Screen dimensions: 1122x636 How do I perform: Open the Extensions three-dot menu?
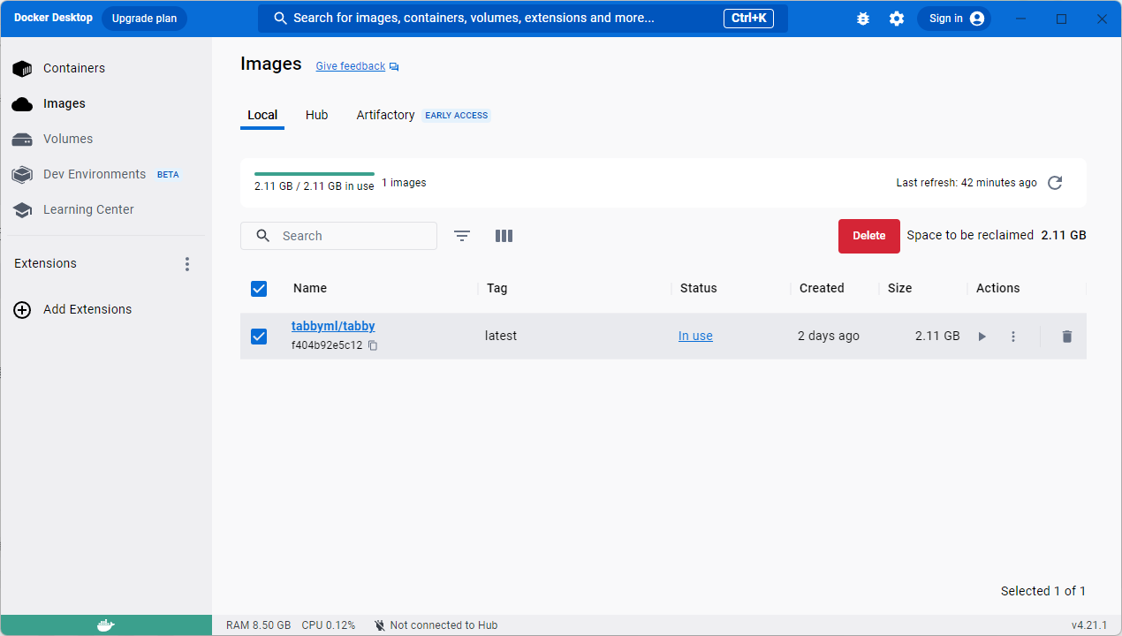click(x=186, y=264)
